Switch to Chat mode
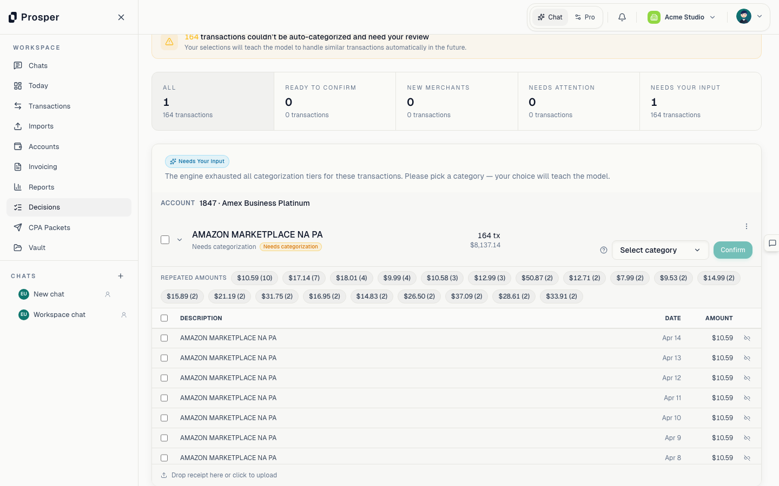779x486 pixels. (x=550, y=17)
